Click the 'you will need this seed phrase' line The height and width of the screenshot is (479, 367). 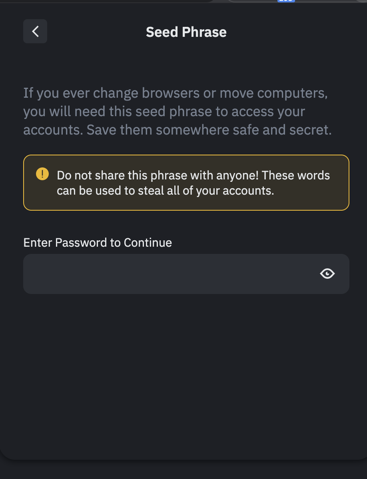(x=164, y=111)
